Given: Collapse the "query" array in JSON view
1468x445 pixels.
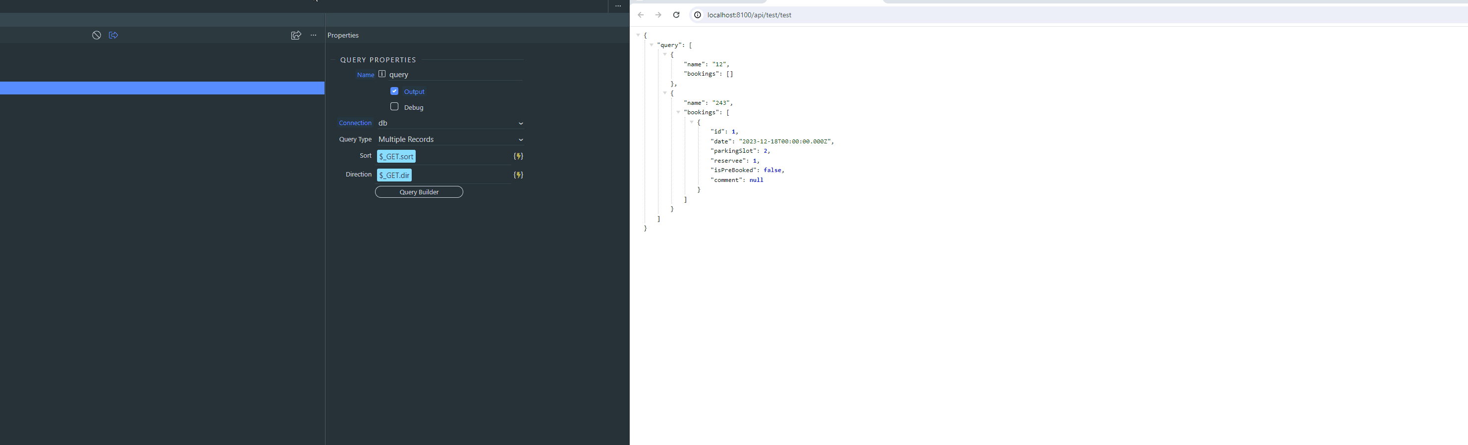Looking at the screenshot, I should [x=652, y=45].
